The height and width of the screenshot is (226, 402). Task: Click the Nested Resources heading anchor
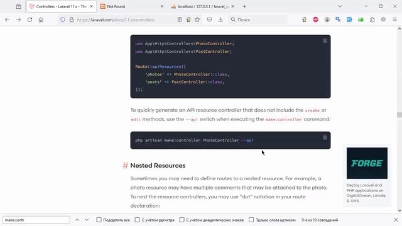click(125, 166)
